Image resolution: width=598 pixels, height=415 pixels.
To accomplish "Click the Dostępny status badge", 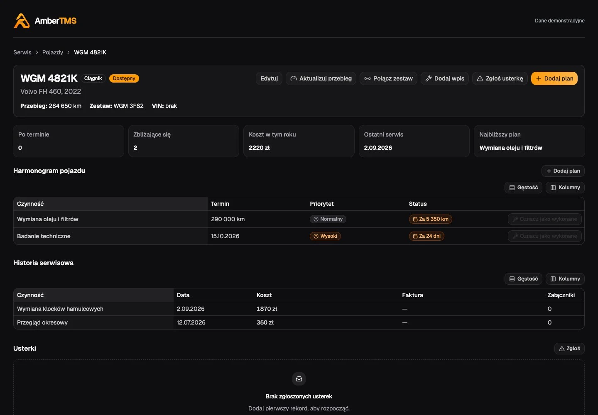I will pos(124,78).
